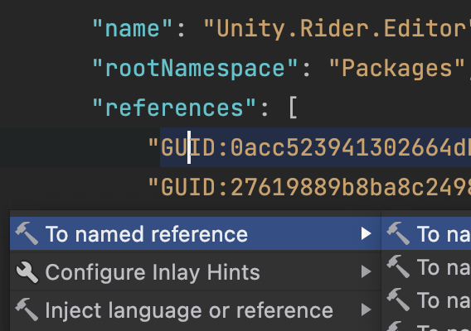Select the highlighted first submenu "To na…" item
Screen dimensions: 471x331
coord(426,234)
